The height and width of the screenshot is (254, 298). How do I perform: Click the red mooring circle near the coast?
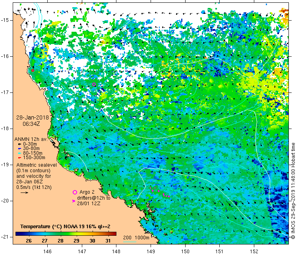point(33,70)
